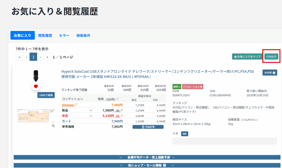Image resolution: width=282 pixels, height=168 pixels.
Task: Switch to the セラー tab
Action: pos(64,35)
